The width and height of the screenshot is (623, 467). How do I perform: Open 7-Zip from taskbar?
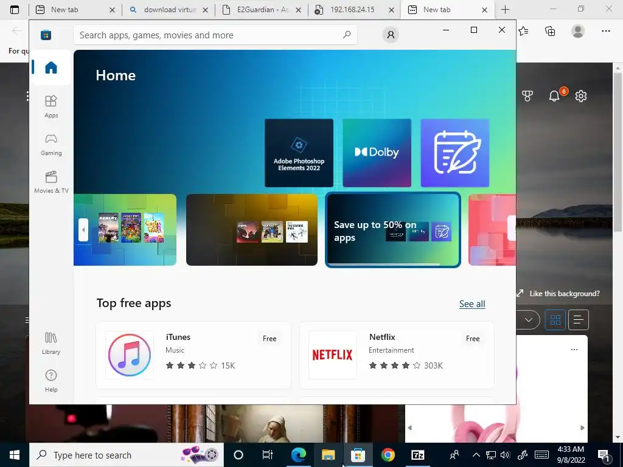click(x=417, y=455)
